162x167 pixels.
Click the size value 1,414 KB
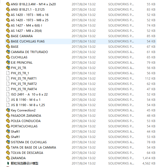tap(149, 158)
